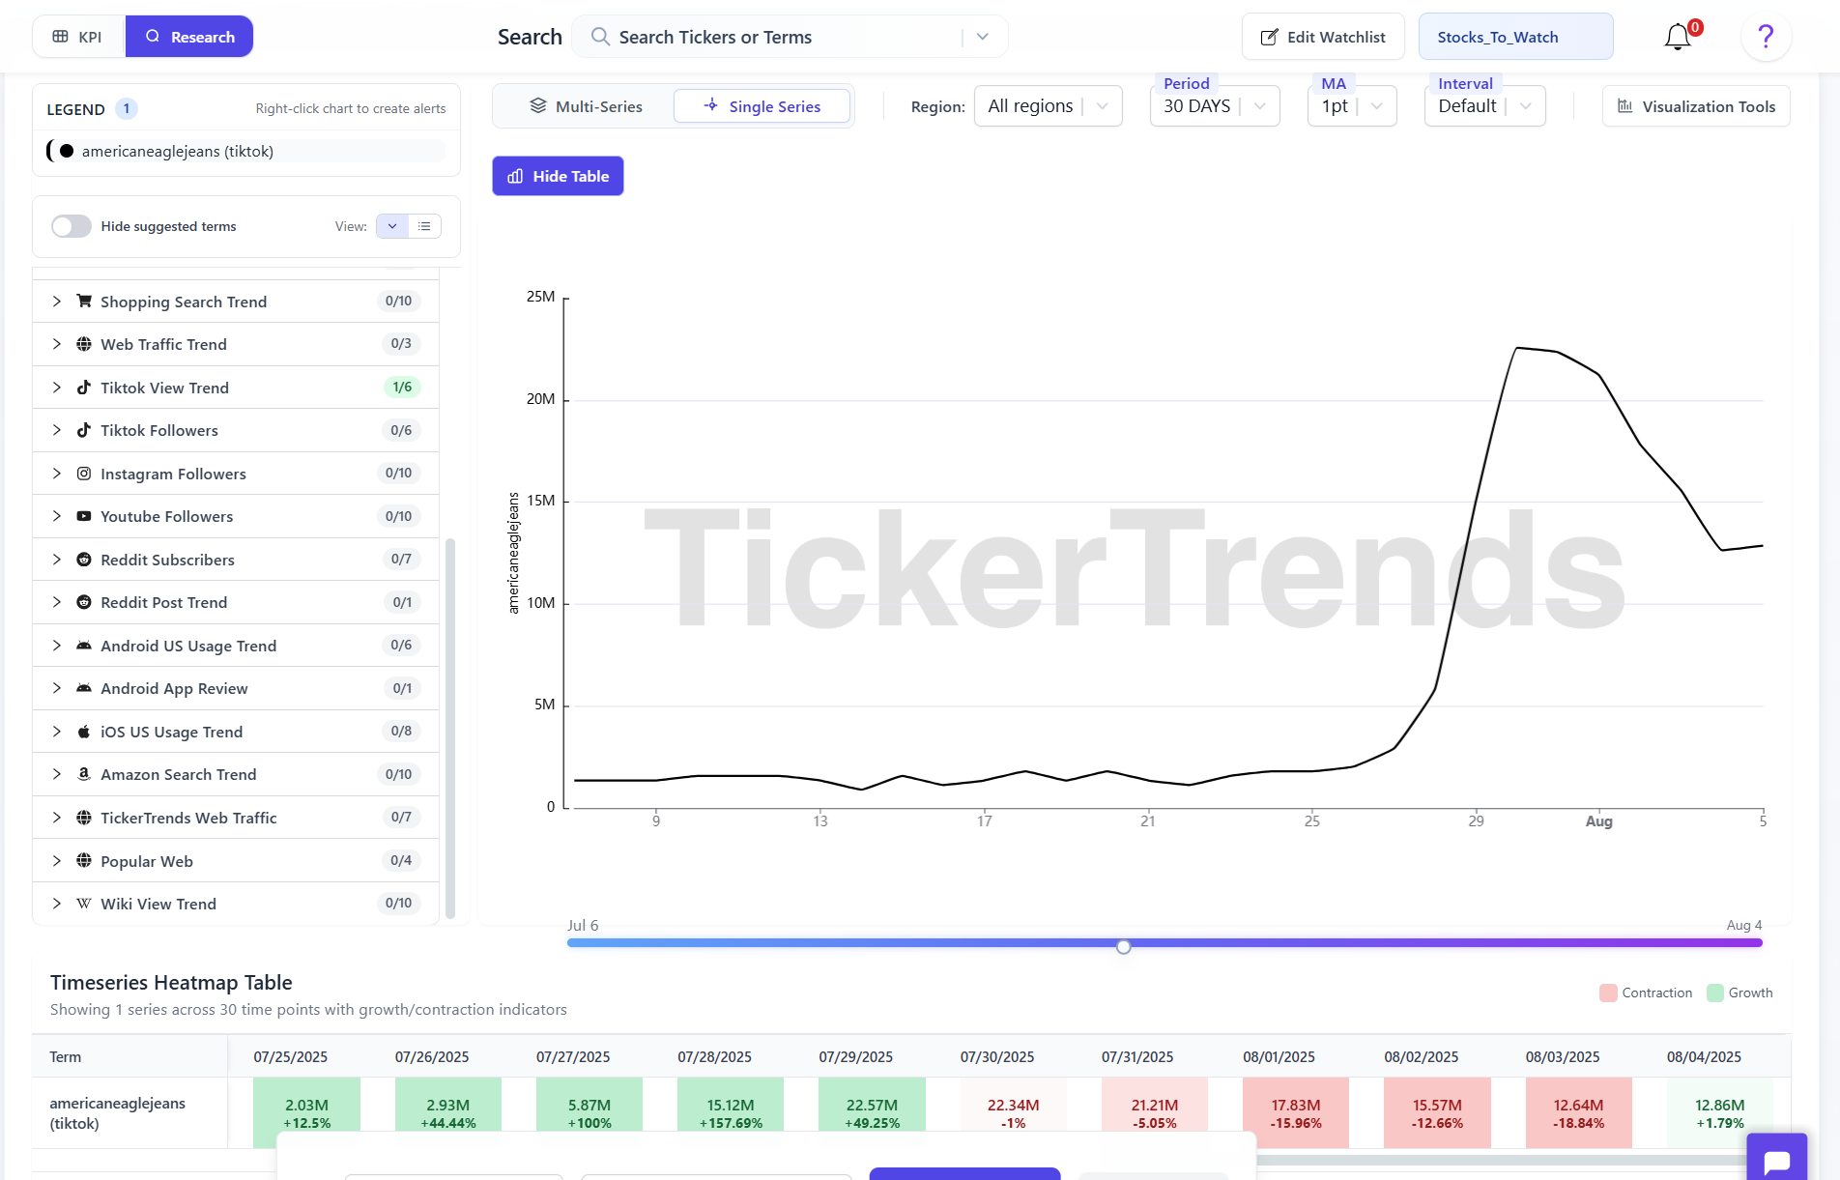The width and height of the screenshot is (1840, 1180).
Task: Click the Android US Usage Trend icon
Action: (84, 646)
